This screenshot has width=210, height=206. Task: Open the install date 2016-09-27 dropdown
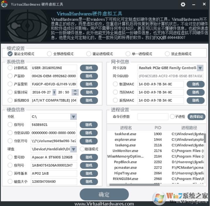click(54, 92)
